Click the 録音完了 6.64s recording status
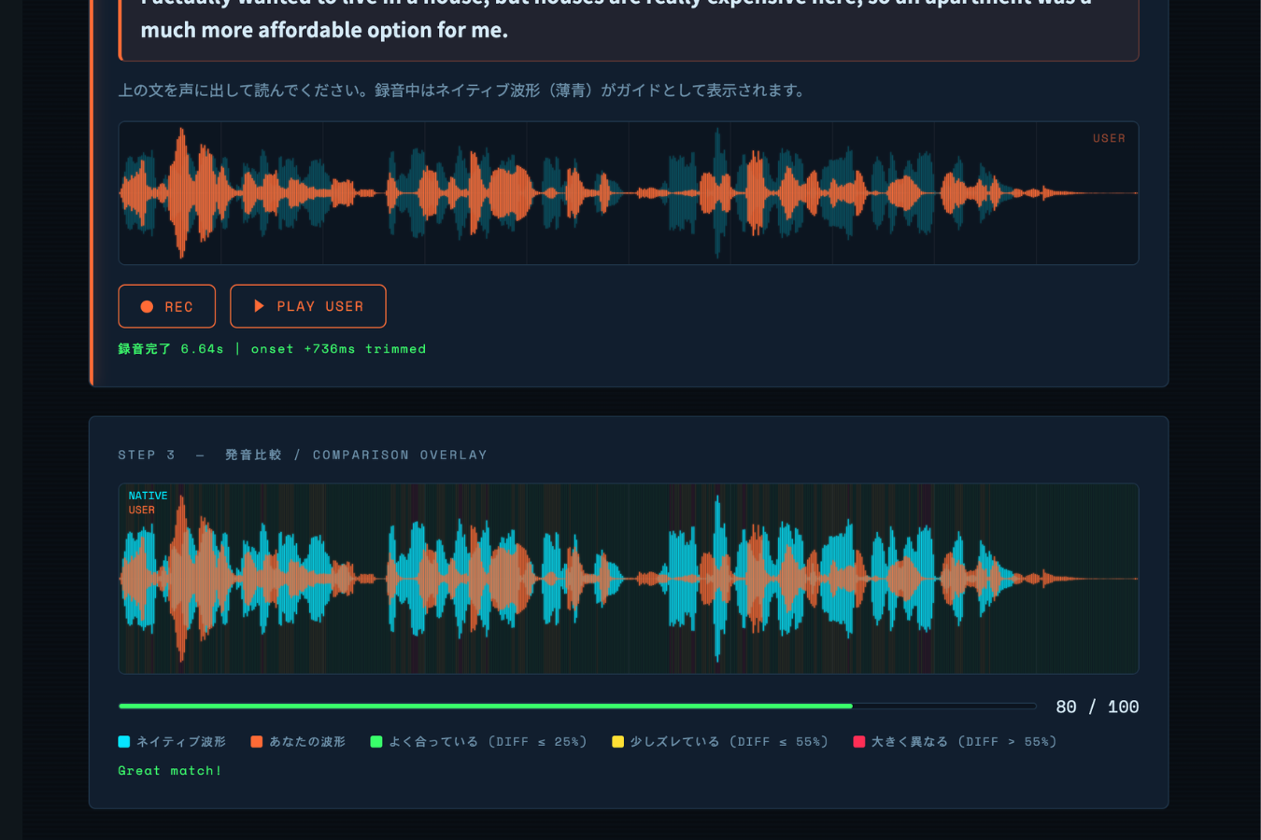This screenshot has height=840, width=1261. [x=171, y=349]
